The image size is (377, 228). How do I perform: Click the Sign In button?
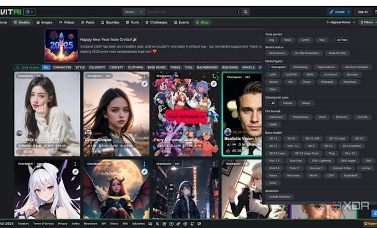pyautogui.click(x=363, y=12)
